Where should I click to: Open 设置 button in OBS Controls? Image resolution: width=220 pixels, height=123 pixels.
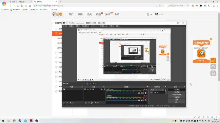(x=177, y=100)
